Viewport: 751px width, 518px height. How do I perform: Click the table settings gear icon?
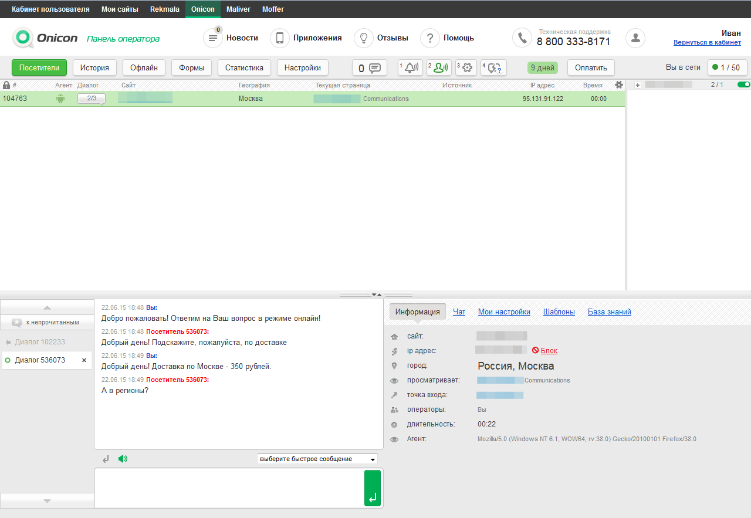pos(618,85)
